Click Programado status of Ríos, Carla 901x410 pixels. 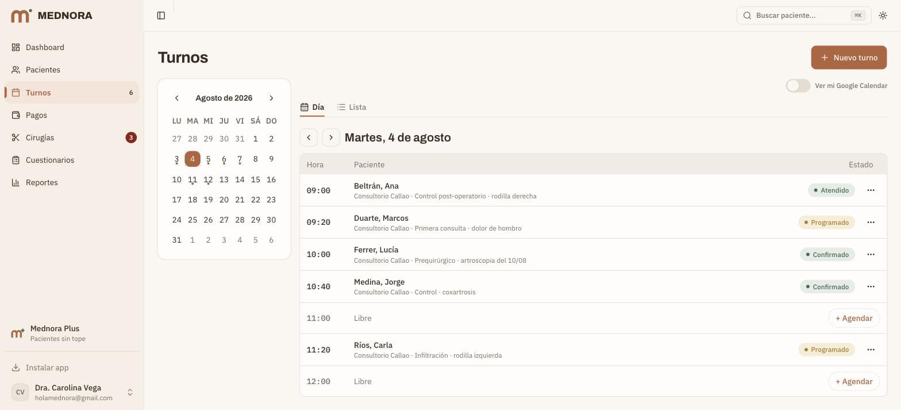click(x=826, y=350)
